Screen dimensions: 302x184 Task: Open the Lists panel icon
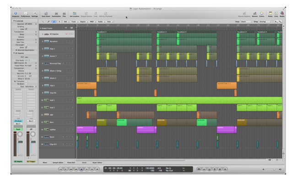click(276, 14)
